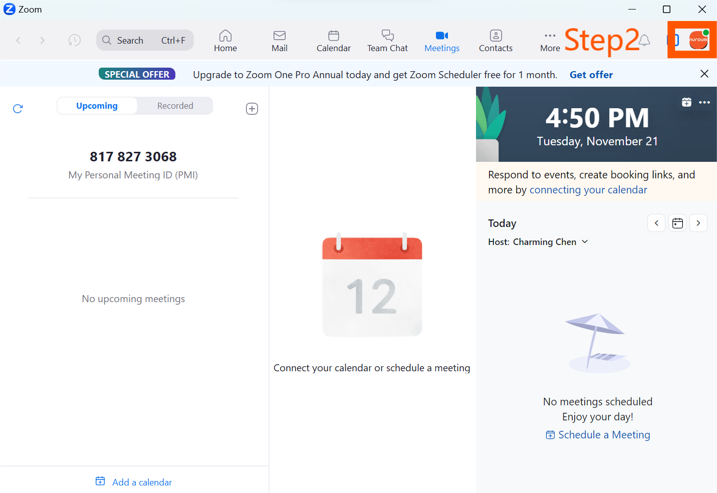Screen dimensions: 717x493
Task: Click the plus icon to schedule a meeting
Action: tap(252, 109)
